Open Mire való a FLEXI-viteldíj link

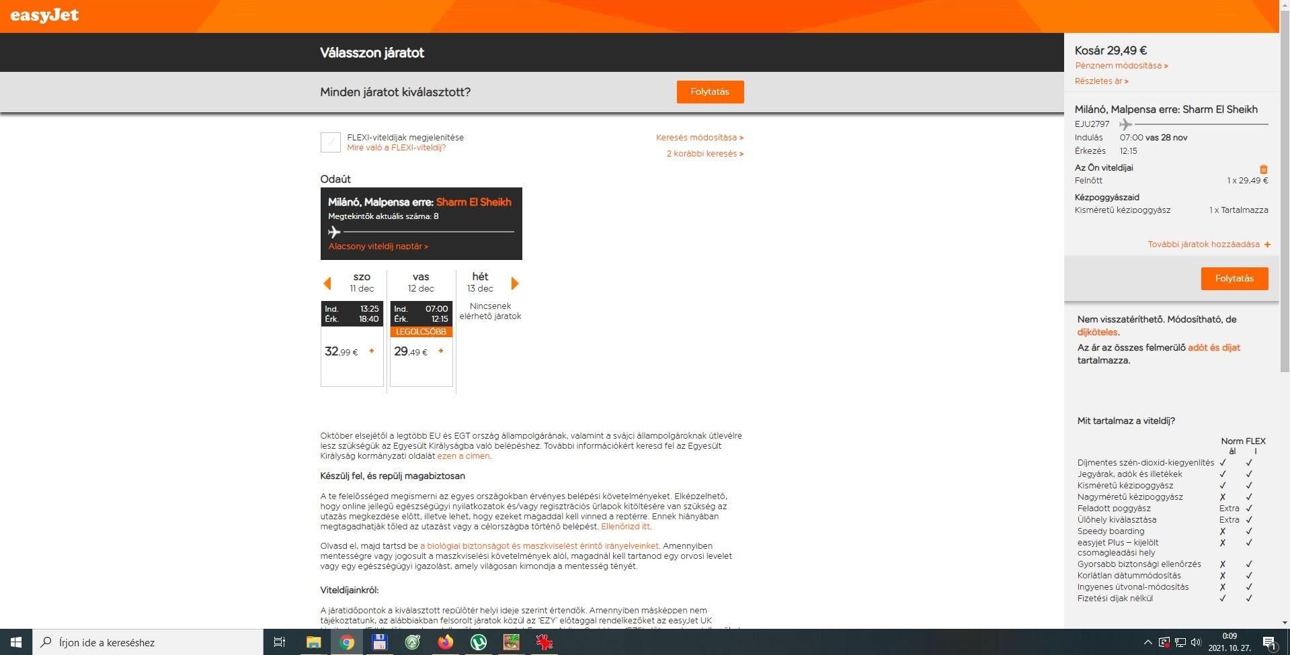[397, 148]
